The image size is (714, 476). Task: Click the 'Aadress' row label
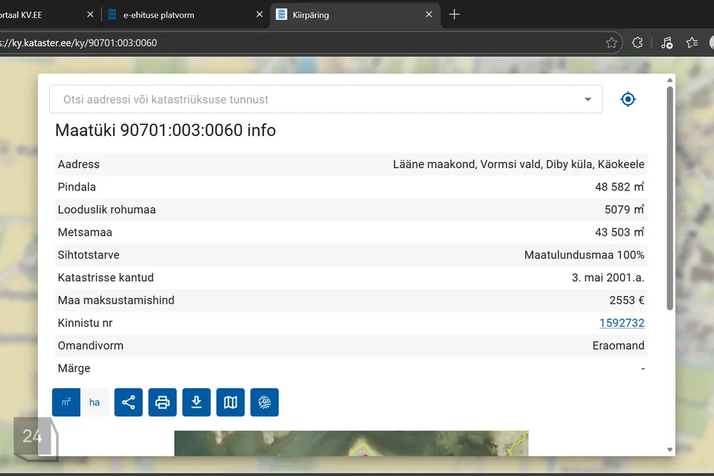point(78,164)
